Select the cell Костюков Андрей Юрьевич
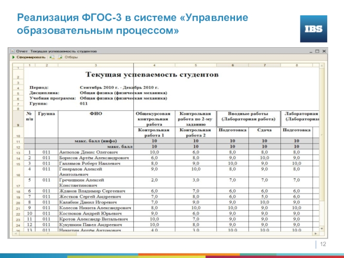 (95, 213)
